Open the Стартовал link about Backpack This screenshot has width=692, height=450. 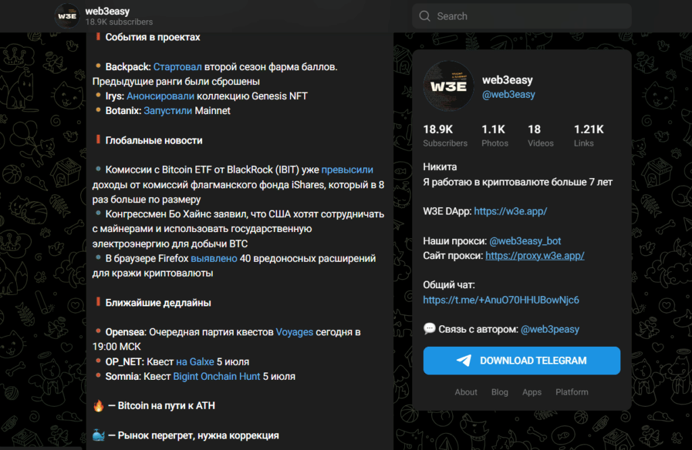pos(178,67)
